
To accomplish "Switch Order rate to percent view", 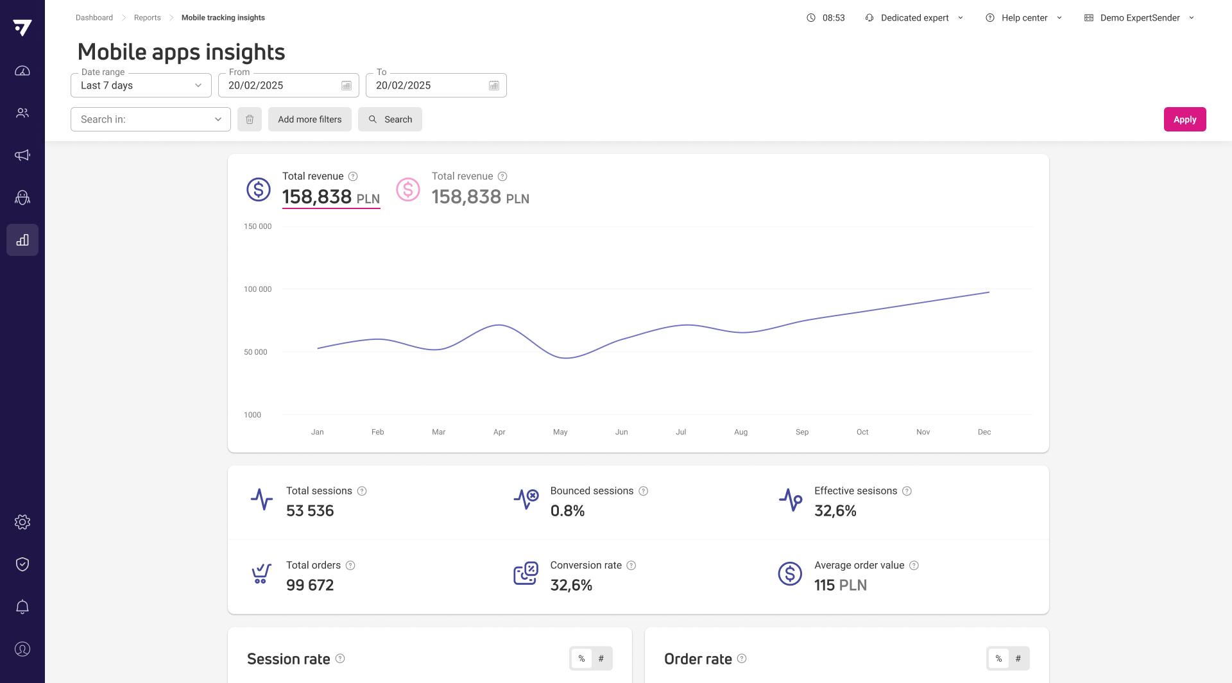I will tap(998, 659).
